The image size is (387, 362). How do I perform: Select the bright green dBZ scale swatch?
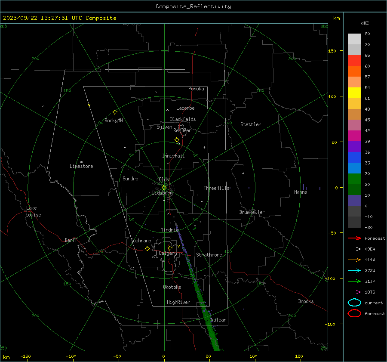354,179
